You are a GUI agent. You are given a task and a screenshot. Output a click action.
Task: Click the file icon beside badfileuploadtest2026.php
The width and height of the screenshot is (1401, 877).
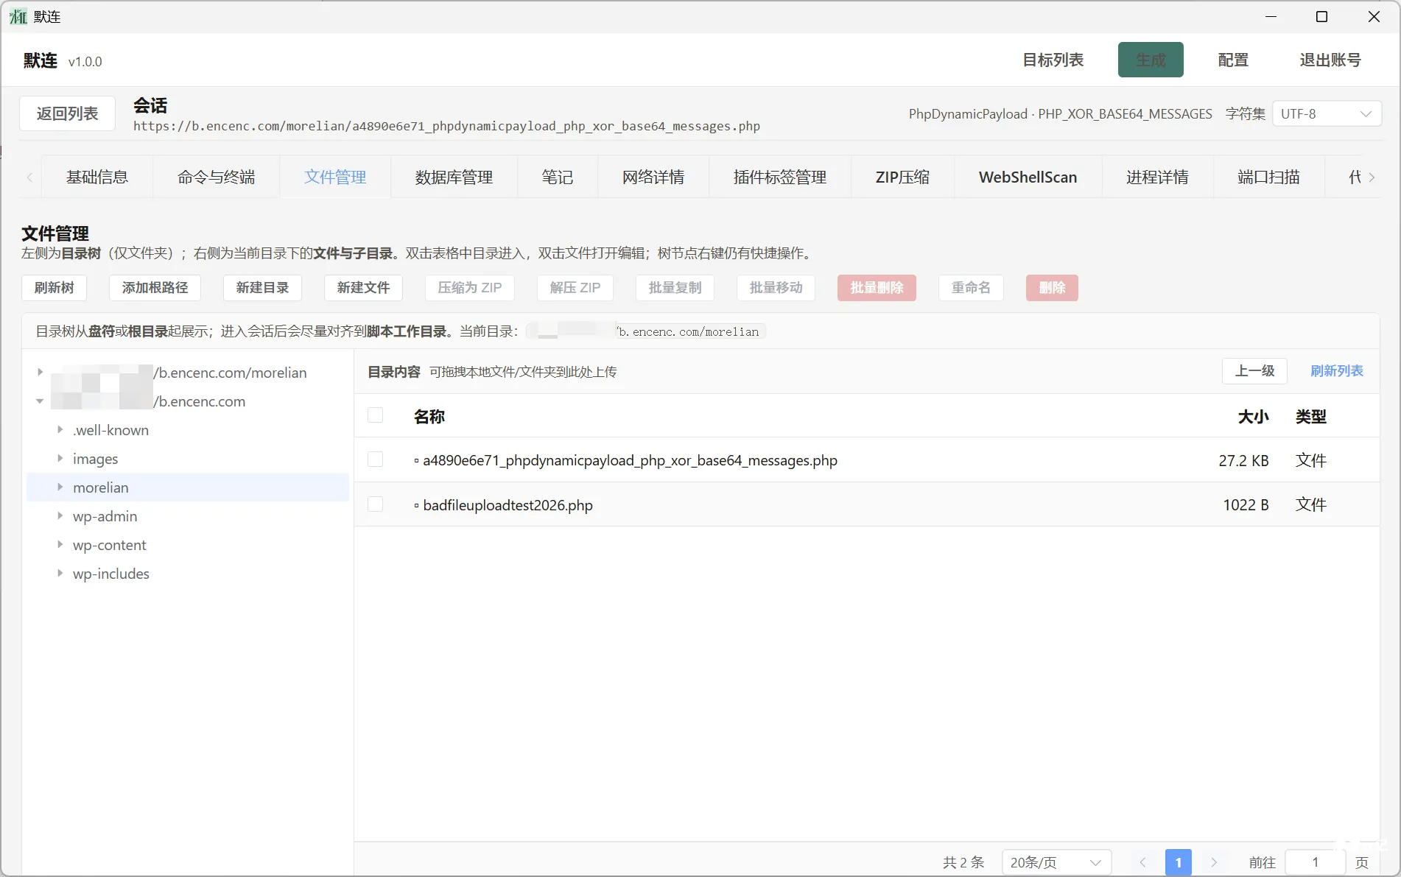tap(415, 505)
